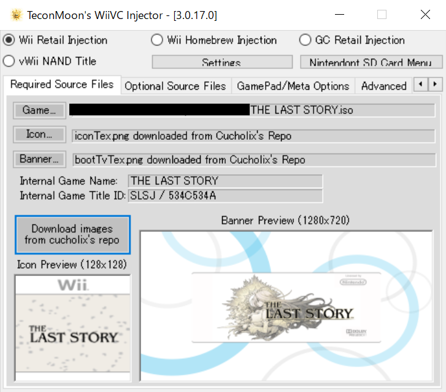Select vWii NAND Title option
The image size is (446, 392).
tap(50, 61)
